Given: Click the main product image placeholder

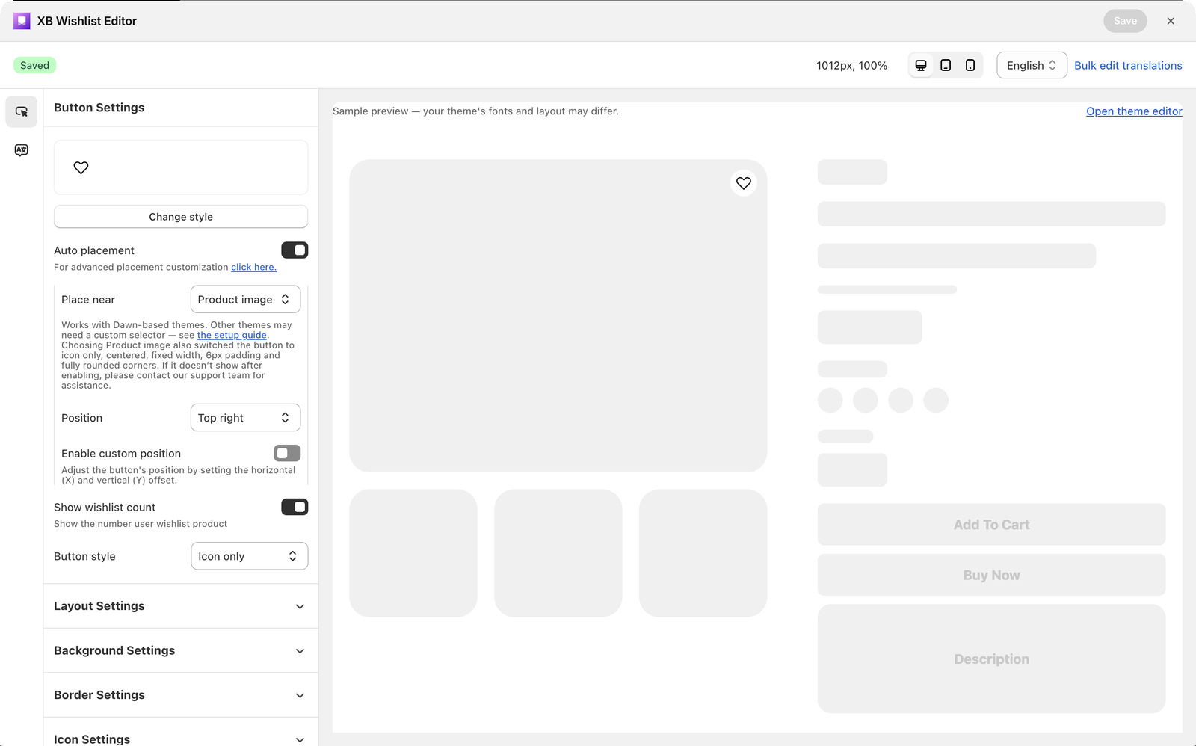Looking at the screenshot, I should pos(558,315).
